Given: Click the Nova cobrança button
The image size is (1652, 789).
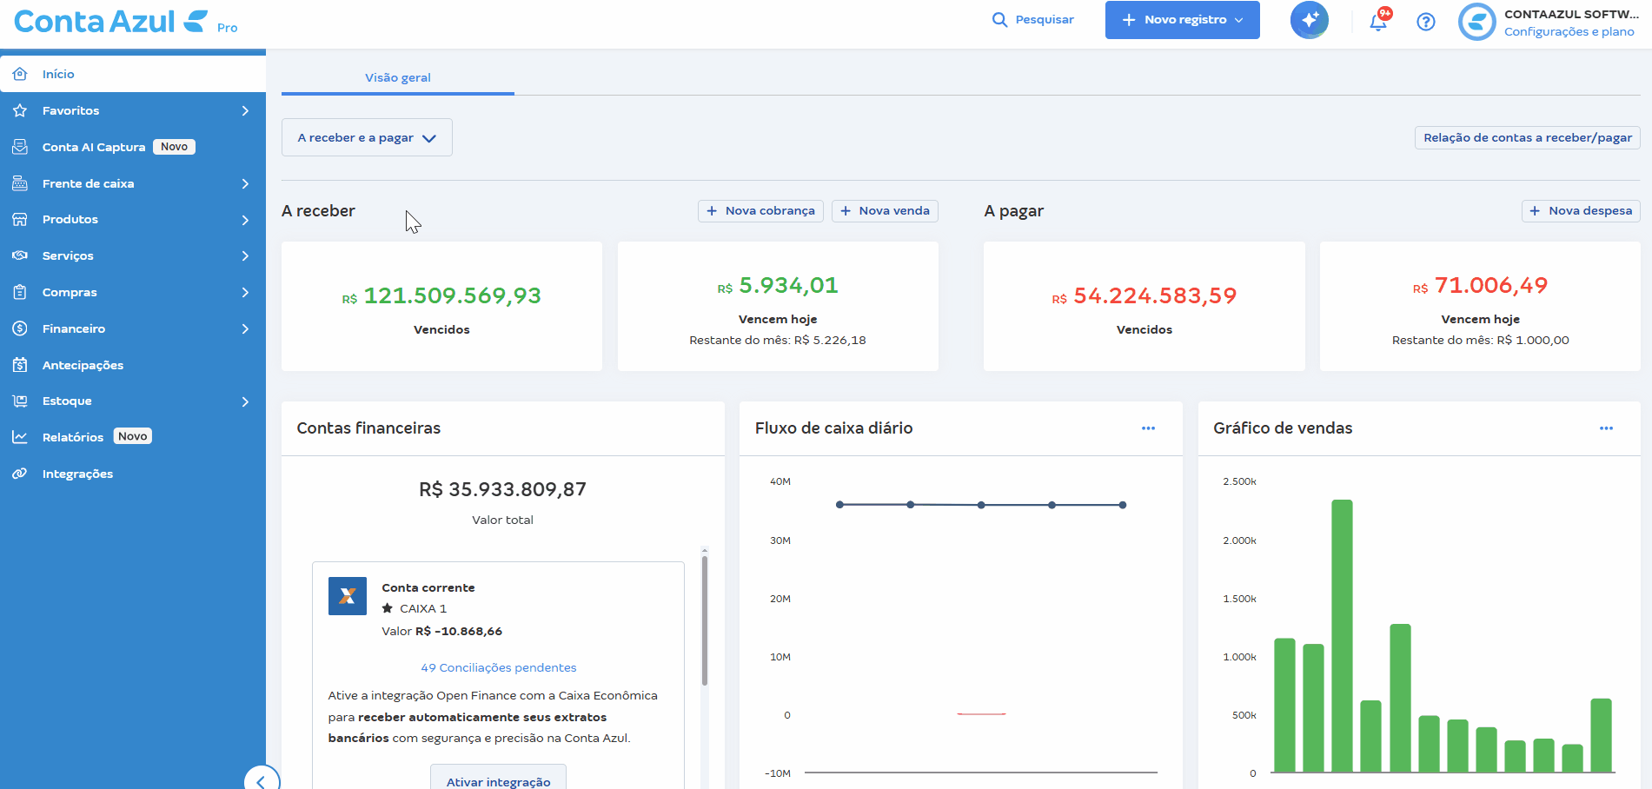Looking at the screenshot, I should click(x=761, y=210).
